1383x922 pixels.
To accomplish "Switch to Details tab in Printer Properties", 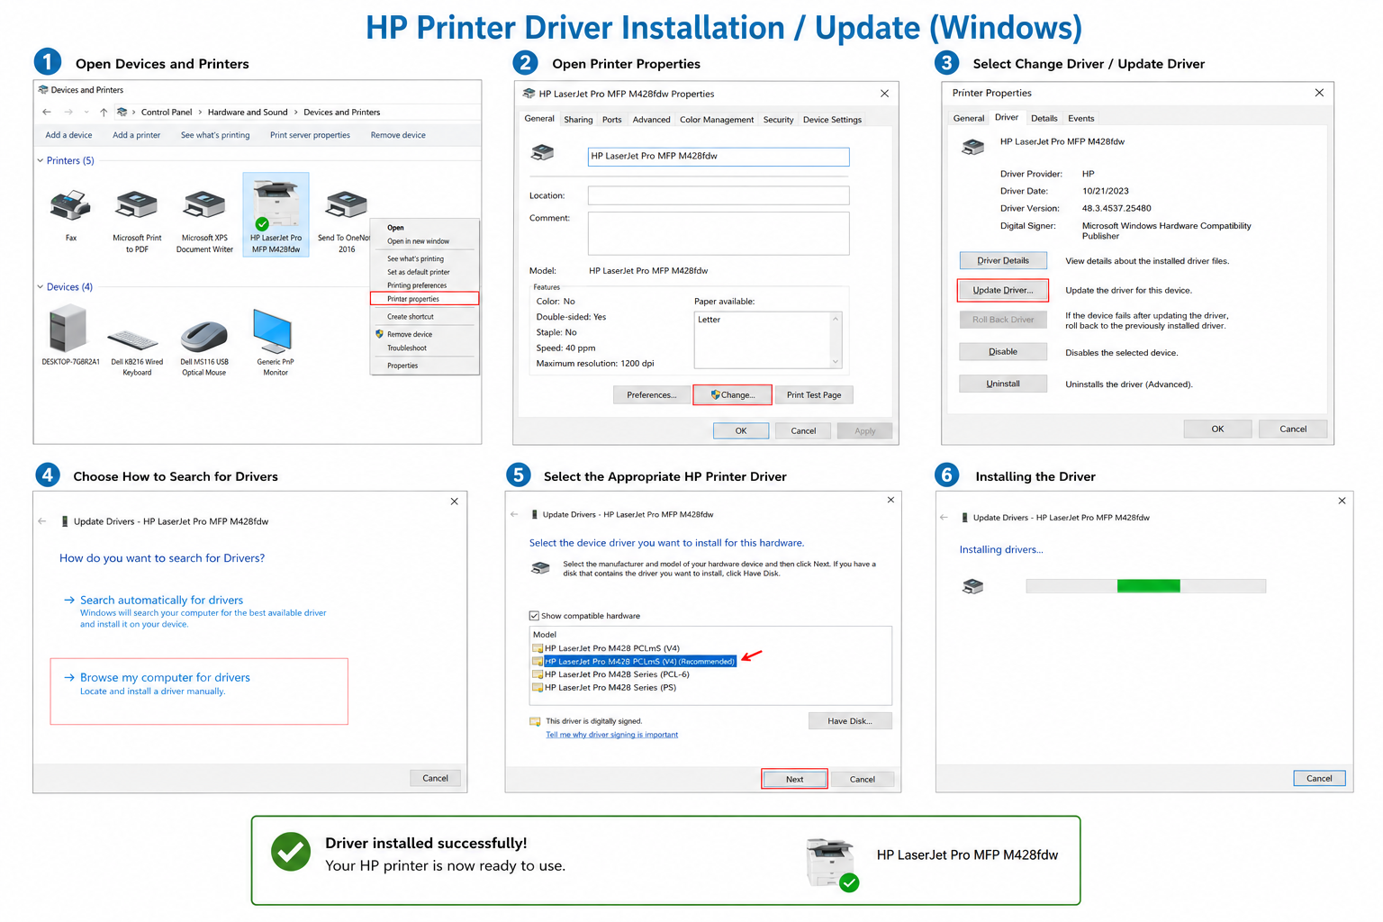I will (1044, 118).
